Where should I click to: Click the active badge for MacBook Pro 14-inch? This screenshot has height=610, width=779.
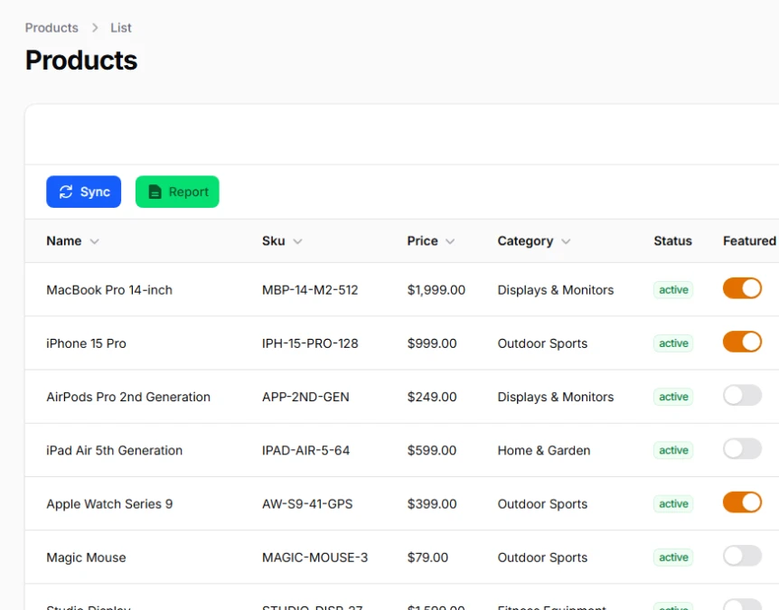point(673,290)
